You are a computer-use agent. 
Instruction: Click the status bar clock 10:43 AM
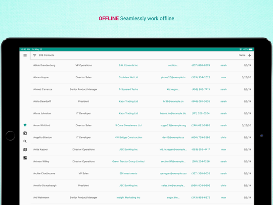(25, 50)
